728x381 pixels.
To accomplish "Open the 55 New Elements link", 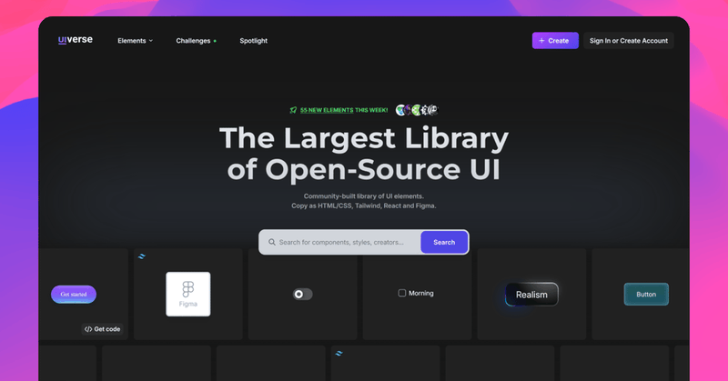I will click(x=327, y=110).
